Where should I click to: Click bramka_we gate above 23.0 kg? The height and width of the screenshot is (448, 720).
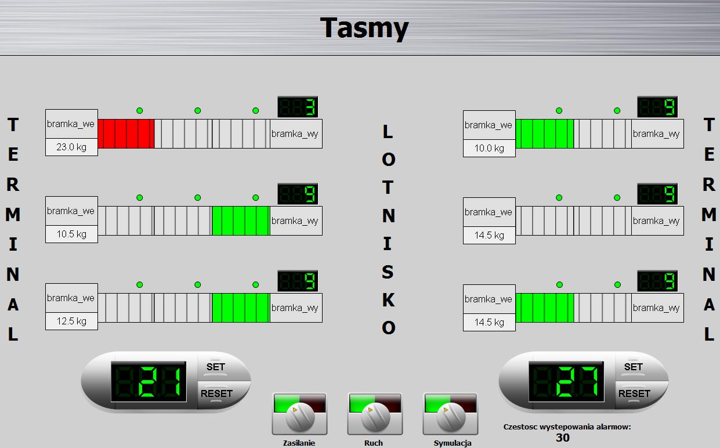coord(71,124)
